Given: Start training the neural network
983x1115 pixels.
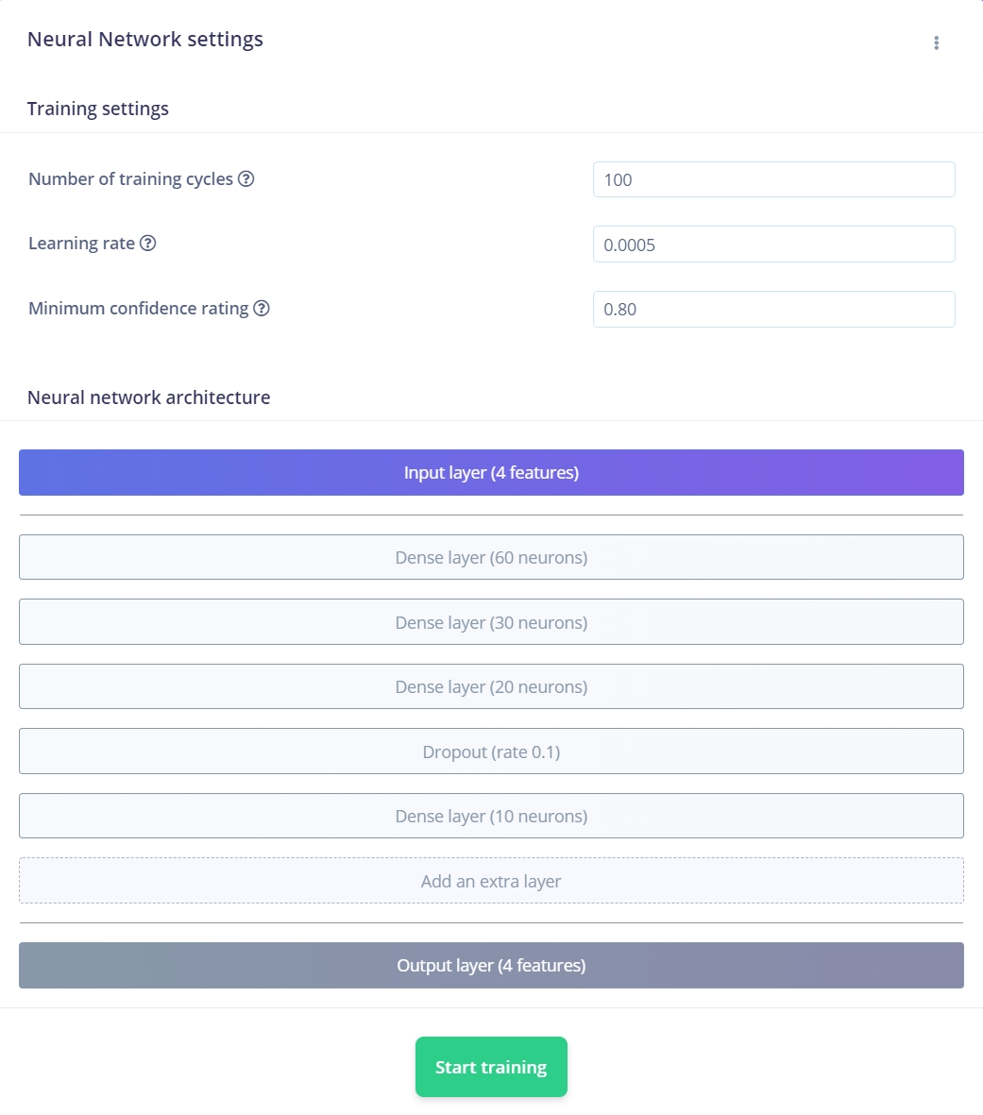Looking at the screenshot, I should 491,1067.
